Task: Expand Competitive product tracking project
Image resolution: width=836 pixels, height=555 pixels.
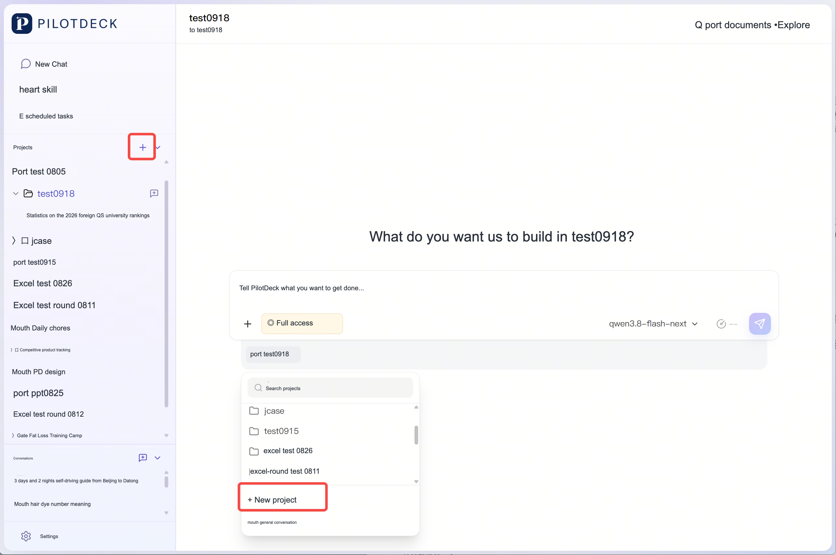Action: [x=11, y=350]
